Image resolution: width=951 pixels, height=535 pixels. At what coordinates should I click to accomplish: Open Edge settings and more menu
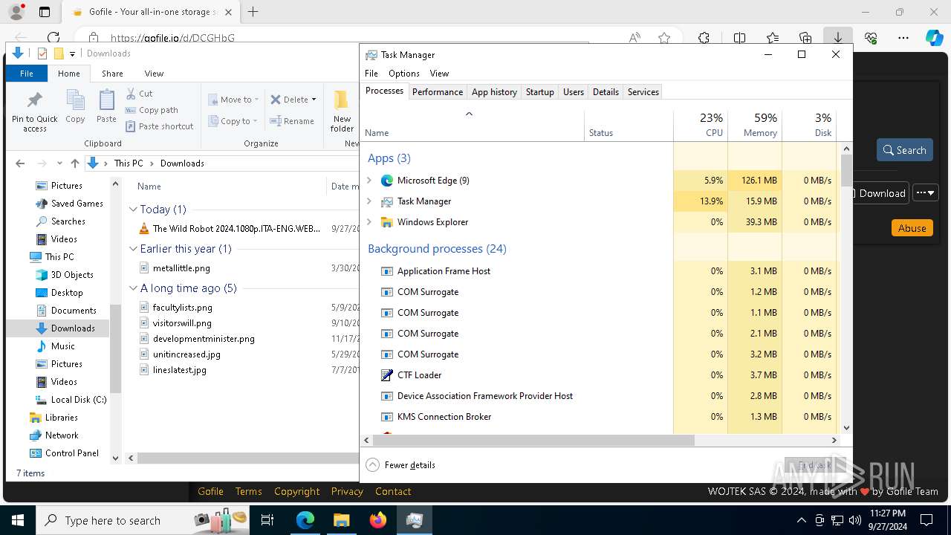(x=903, y=38)
